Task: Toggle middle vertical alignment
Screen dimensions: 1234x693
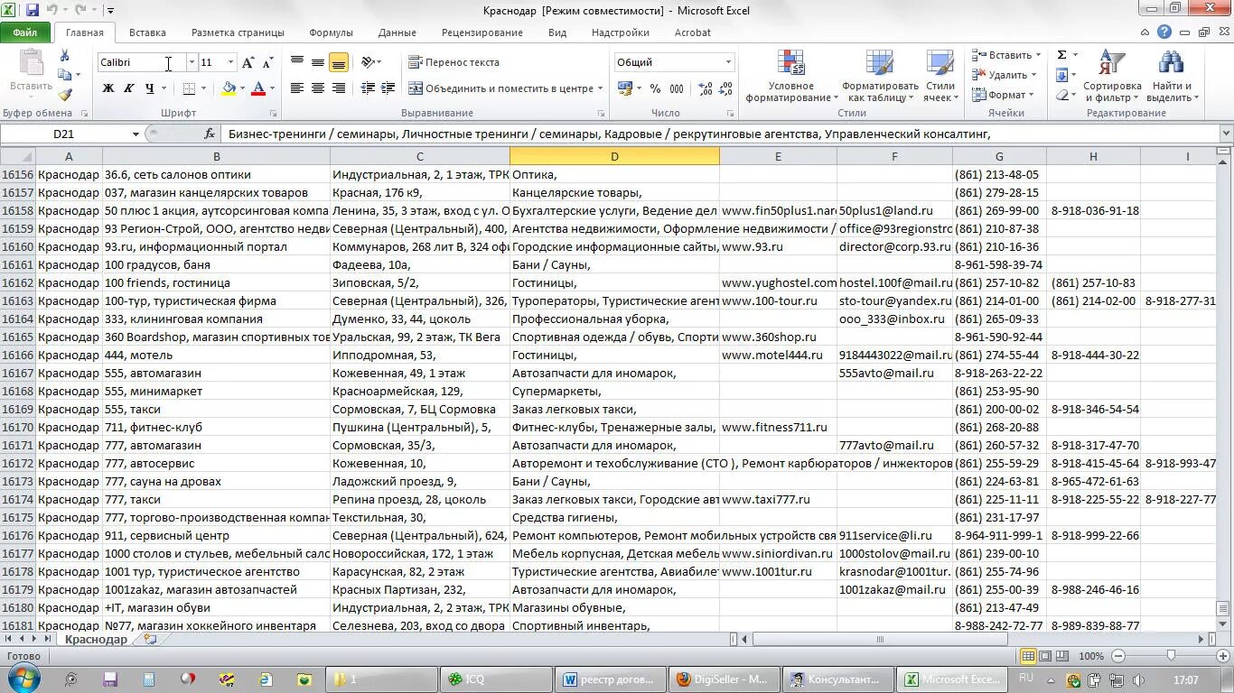Action: tap(318, 62)
